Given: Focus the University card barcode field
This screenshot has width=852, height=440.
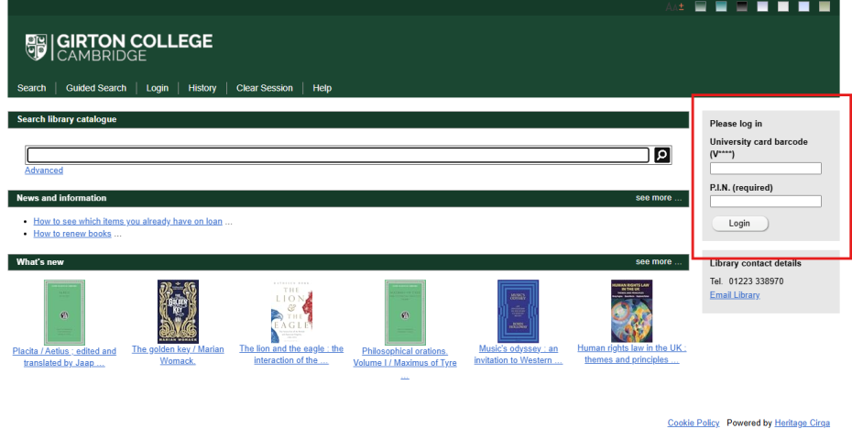Looking at the screenshot, I should (765, 169).
